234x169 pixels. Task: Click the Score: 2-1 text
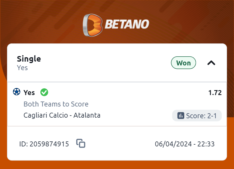[201, 116]
